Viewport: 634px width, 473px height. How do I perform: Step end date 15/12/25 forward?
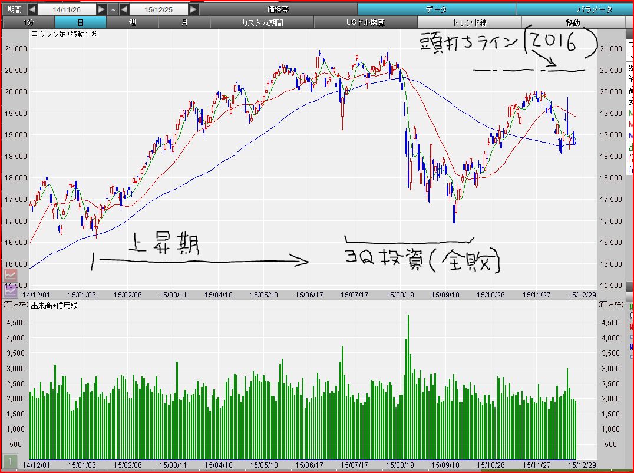194,9
